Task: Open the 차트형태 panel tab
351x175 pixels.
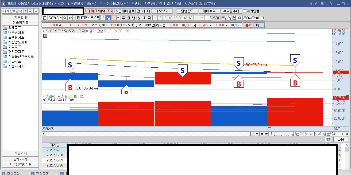Action: (x=21, y=17)
